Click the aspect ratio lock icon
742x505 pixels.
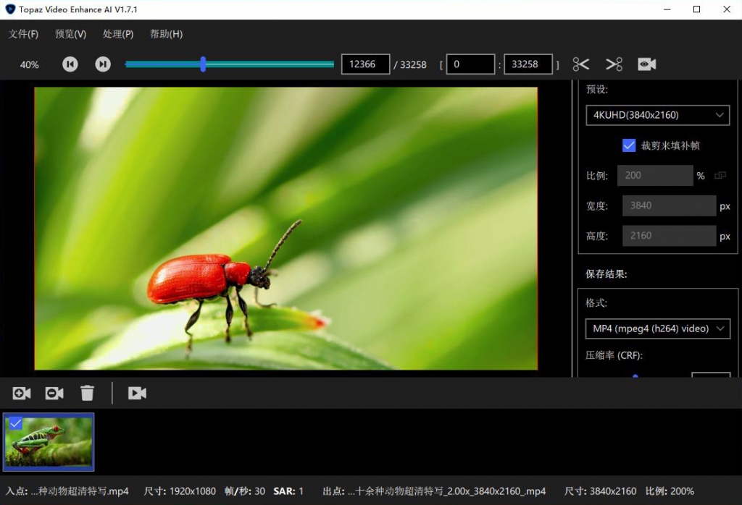coord(720,175)
